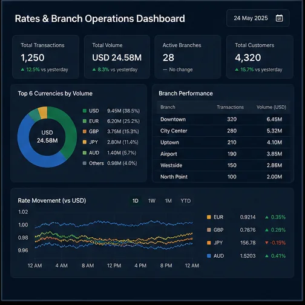Viewport: 305px width, 305px height.
Task: Click the Others legend color swatch
Action: (85, 163)
